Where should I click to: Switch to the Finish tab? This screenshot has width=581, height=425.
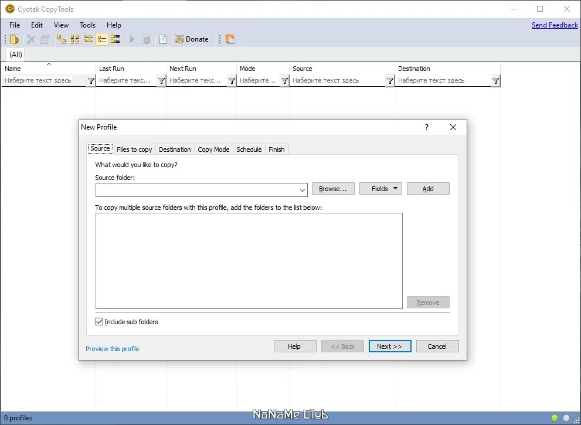point(276,149)
